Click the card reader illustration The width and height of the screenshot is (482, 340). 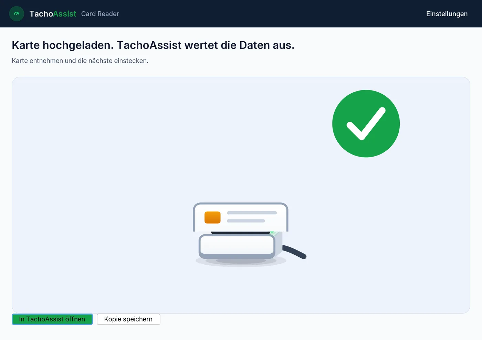[x=250, y=235]
